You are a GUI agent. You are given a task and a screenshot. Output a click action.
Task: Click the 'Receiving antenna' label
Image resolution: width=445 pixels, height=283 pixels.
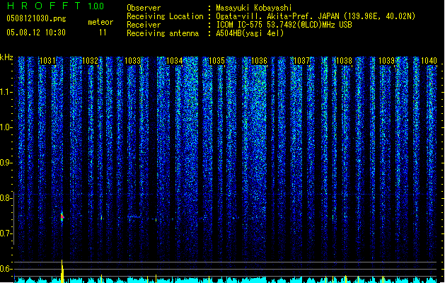[163, 33]
